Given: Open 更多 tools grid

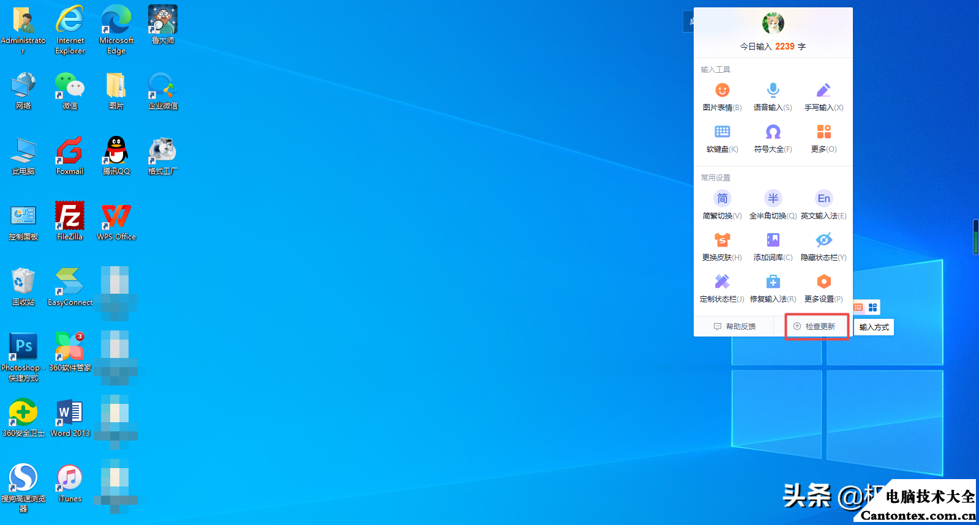Looking at the screenshot, I should point(823,139).
